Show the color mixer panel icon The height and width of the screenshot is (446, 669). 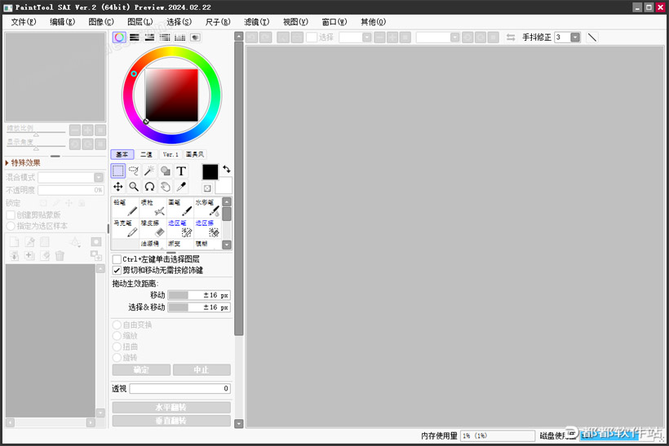[165, 37]
